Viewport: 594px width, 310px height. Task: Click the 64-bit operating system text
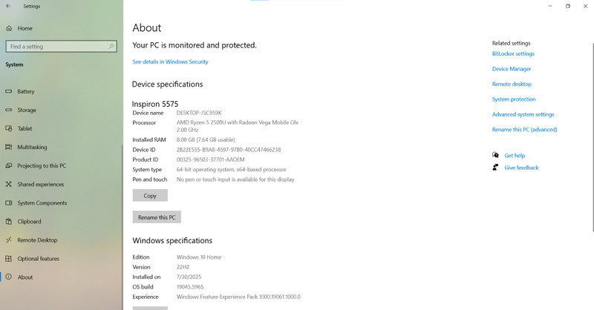pos(232,170)
